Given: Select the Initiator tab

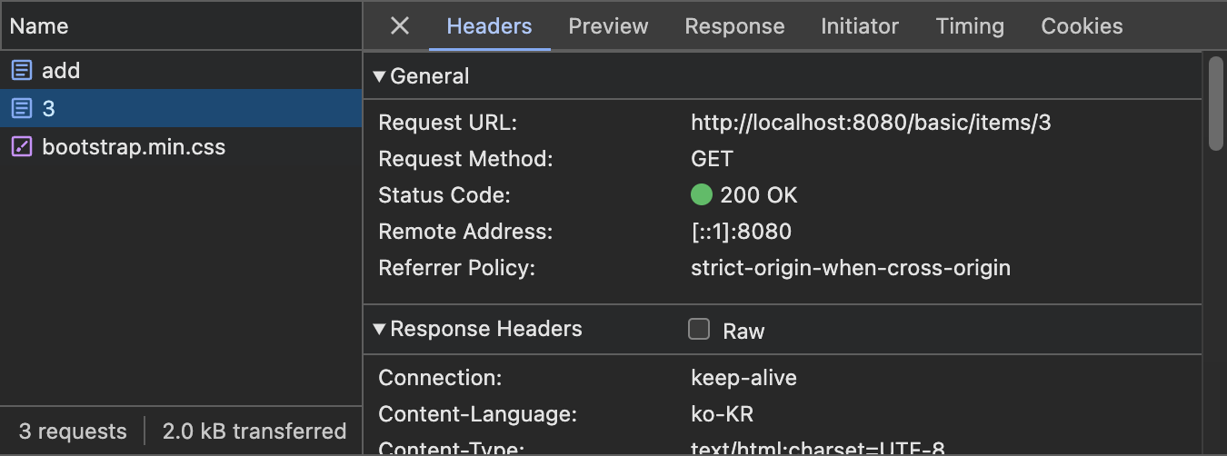Looking at the screenshot, I should (x=860, y=26).
